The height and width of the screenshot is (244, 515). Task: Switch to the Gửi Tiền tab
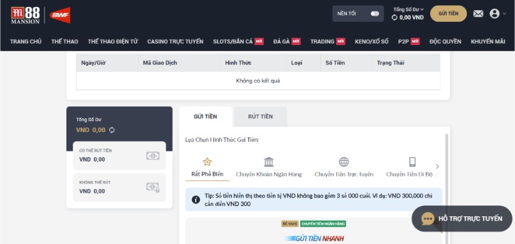pos(205,117)
